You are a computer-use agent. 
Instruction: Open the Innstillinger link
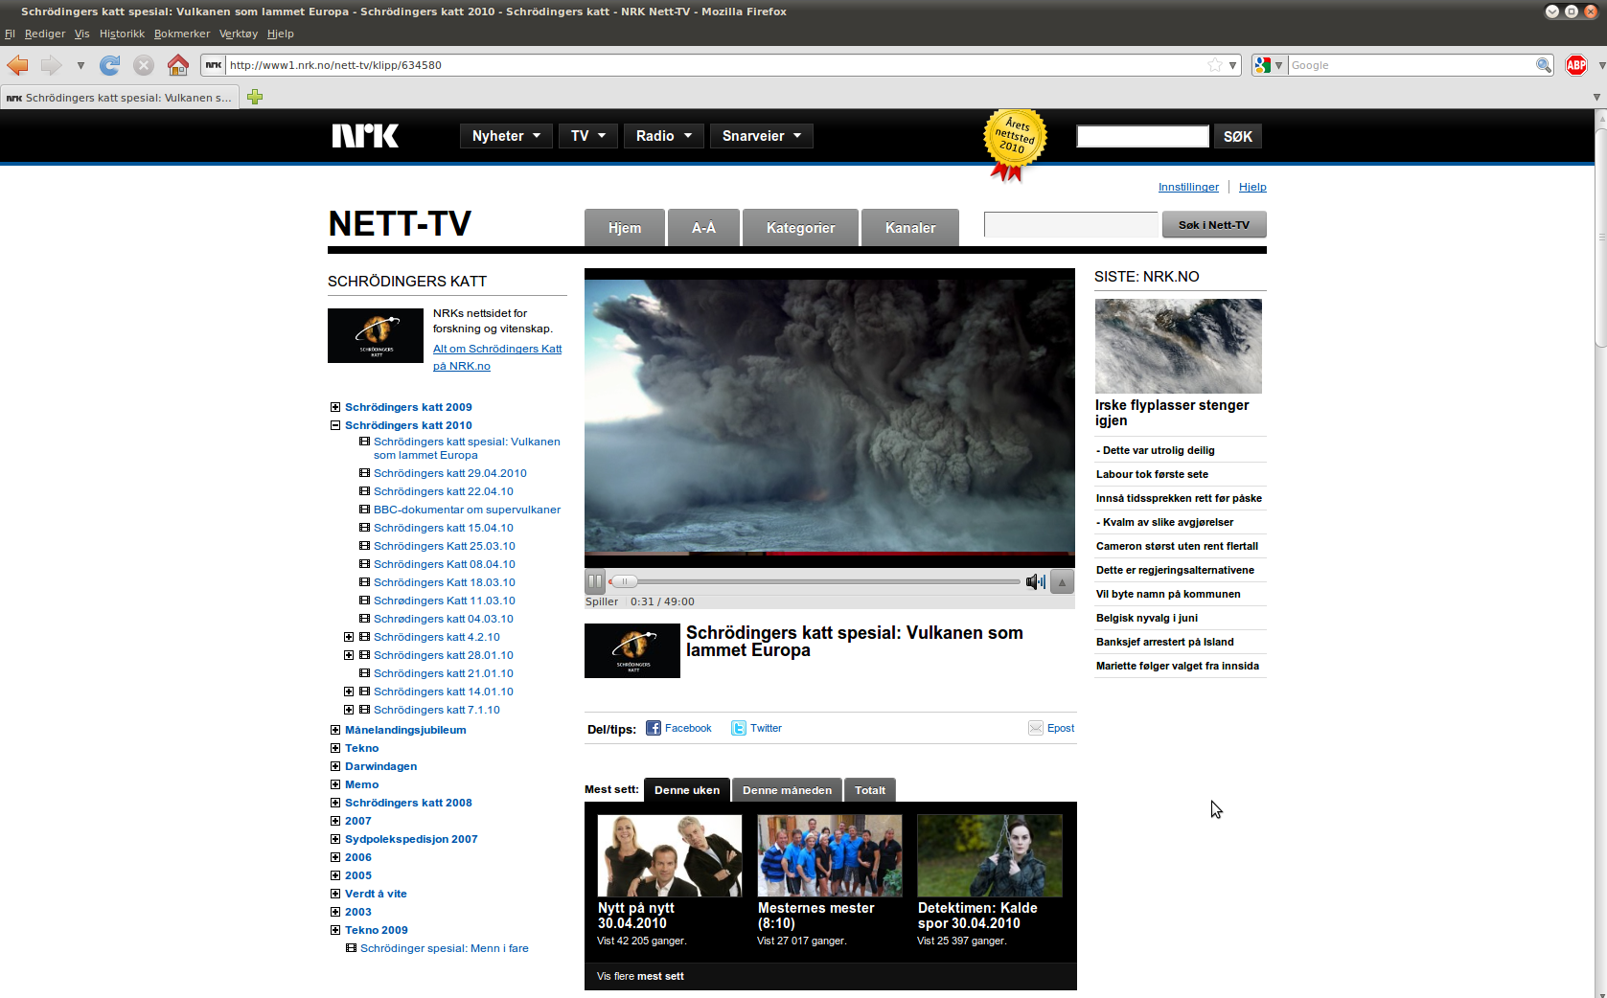[1188, 187]
